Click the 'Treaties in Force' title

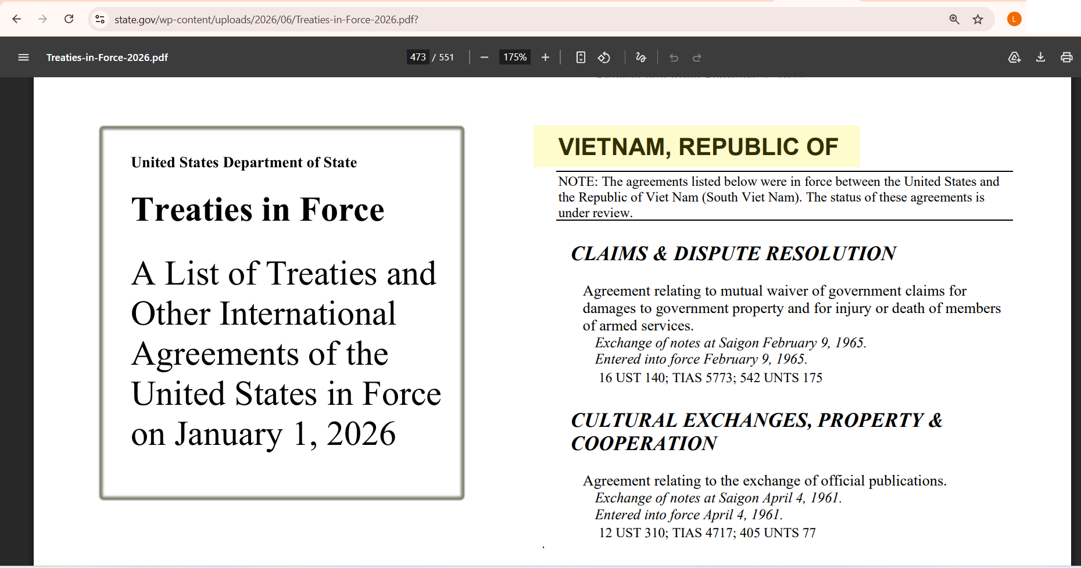[258, 210]
